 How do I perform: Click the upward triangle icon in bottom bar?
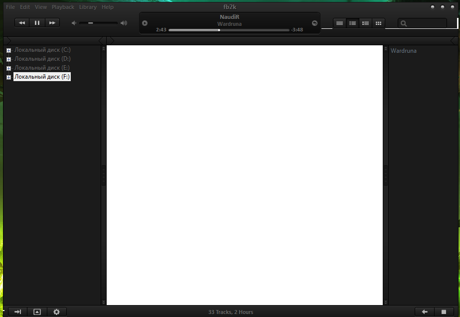coord(37,312)
